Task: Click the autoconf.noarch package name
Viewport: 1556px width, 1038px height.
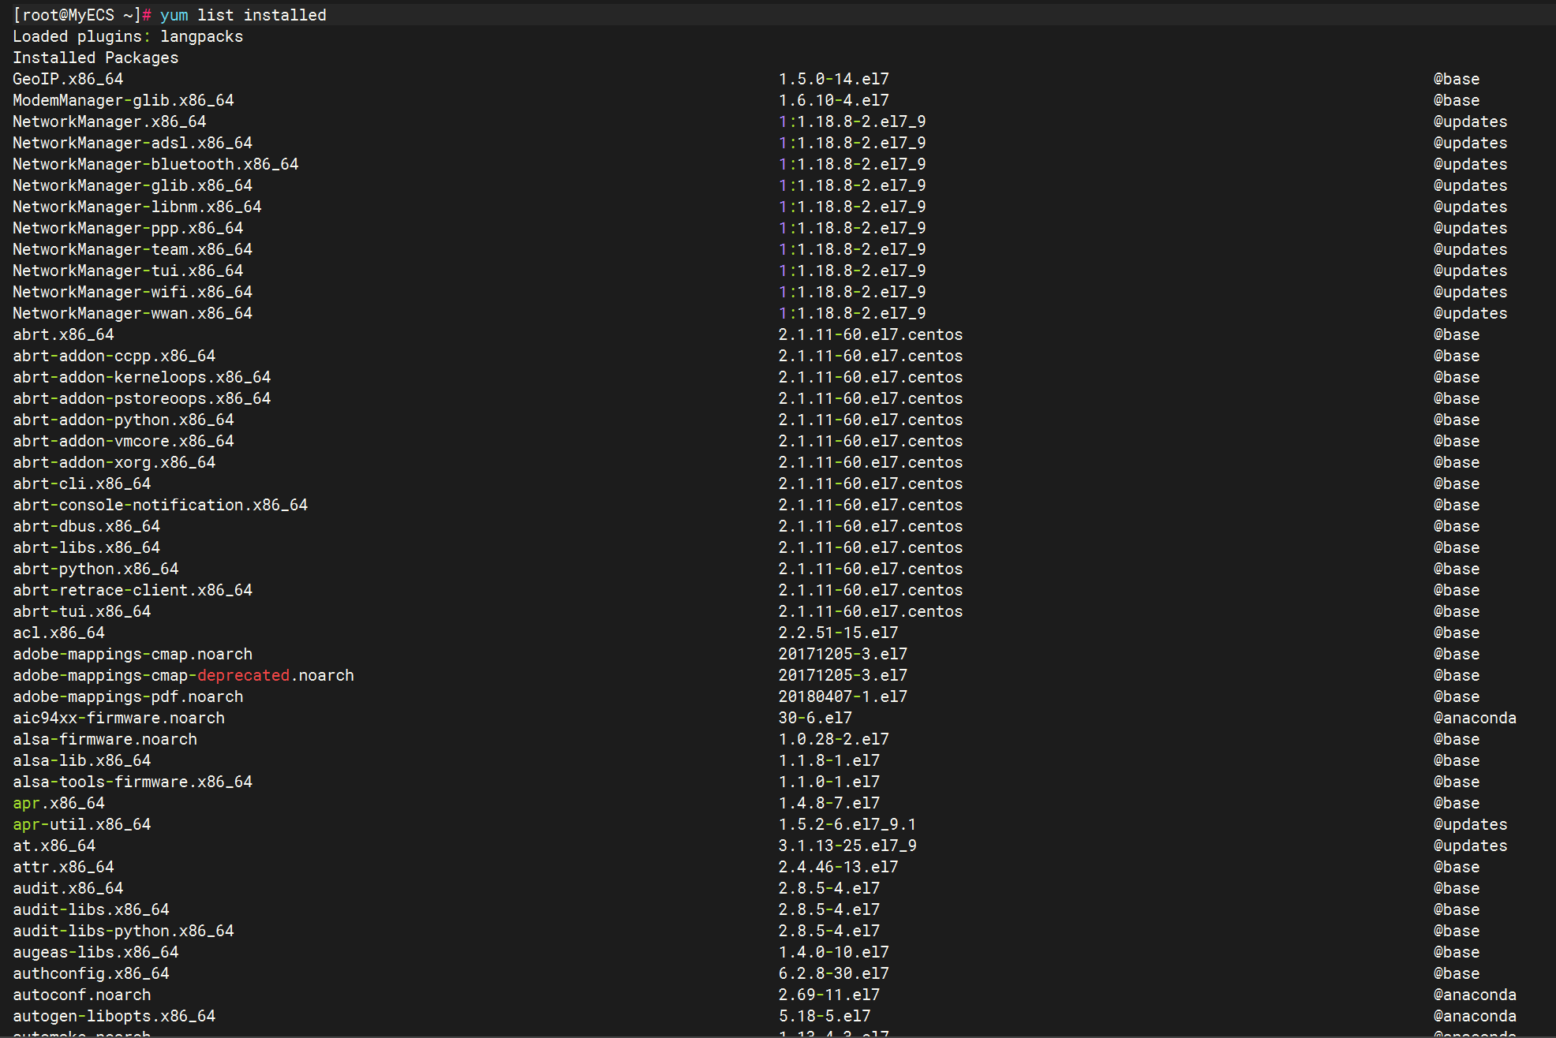Action: click(x=81, y=995)
